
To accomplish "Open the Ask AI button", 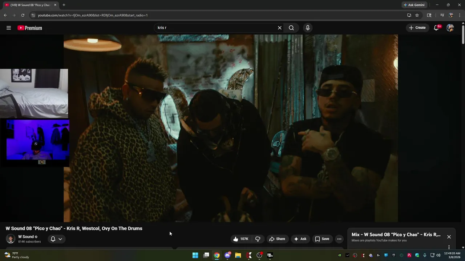I will click(300, 239).
